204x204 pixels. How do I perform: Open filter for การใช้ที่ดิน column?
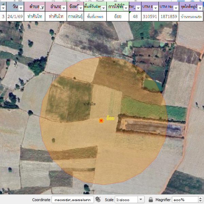click(x=126, y=8)
